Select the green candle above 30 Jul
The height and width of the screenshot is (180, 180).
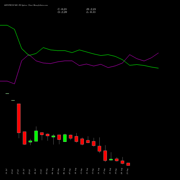pyautogui.click(x=36, y=136)
